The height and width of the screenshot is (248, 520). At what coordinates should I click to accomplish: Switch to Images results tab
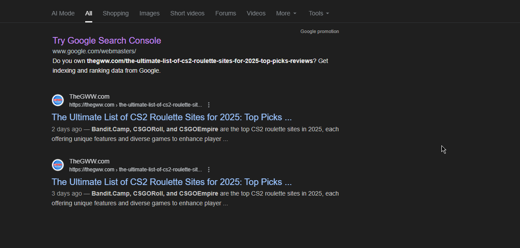tap(149, 13)
